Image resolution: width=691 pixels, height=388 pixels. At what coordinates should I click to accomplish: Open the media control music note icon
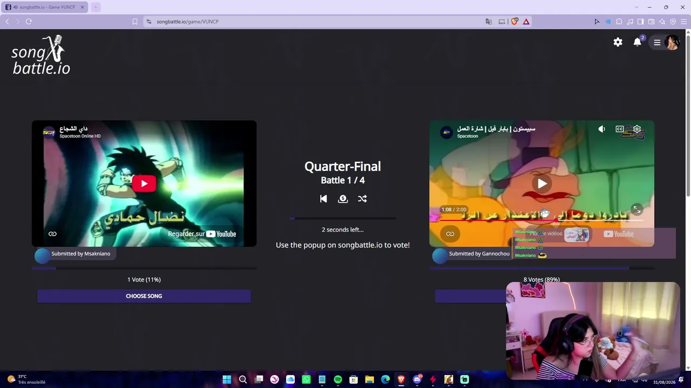tap(629, 22)
